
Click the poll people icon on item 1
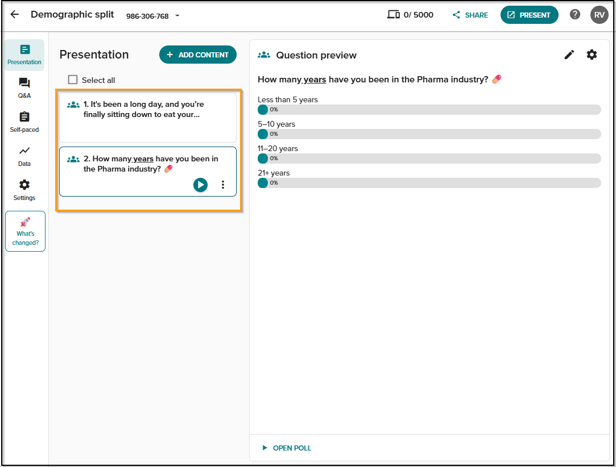73,105
